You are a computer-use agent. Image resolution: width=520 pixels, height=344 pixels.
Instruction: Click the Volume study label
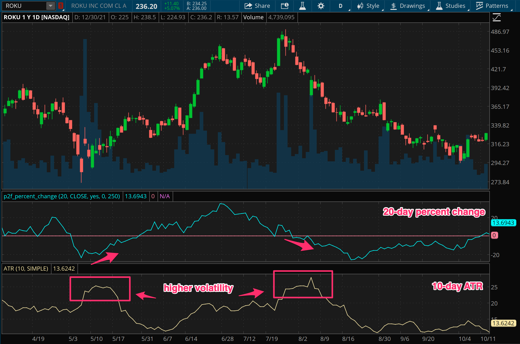[253, 17]
